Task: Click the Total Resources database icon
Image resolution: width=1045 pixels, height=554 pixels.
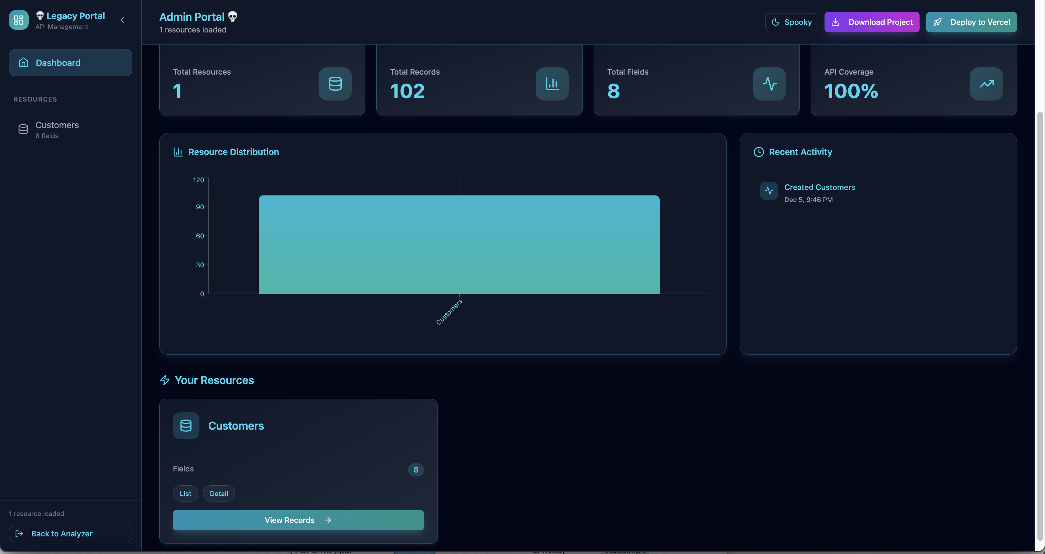Action: 335,84
